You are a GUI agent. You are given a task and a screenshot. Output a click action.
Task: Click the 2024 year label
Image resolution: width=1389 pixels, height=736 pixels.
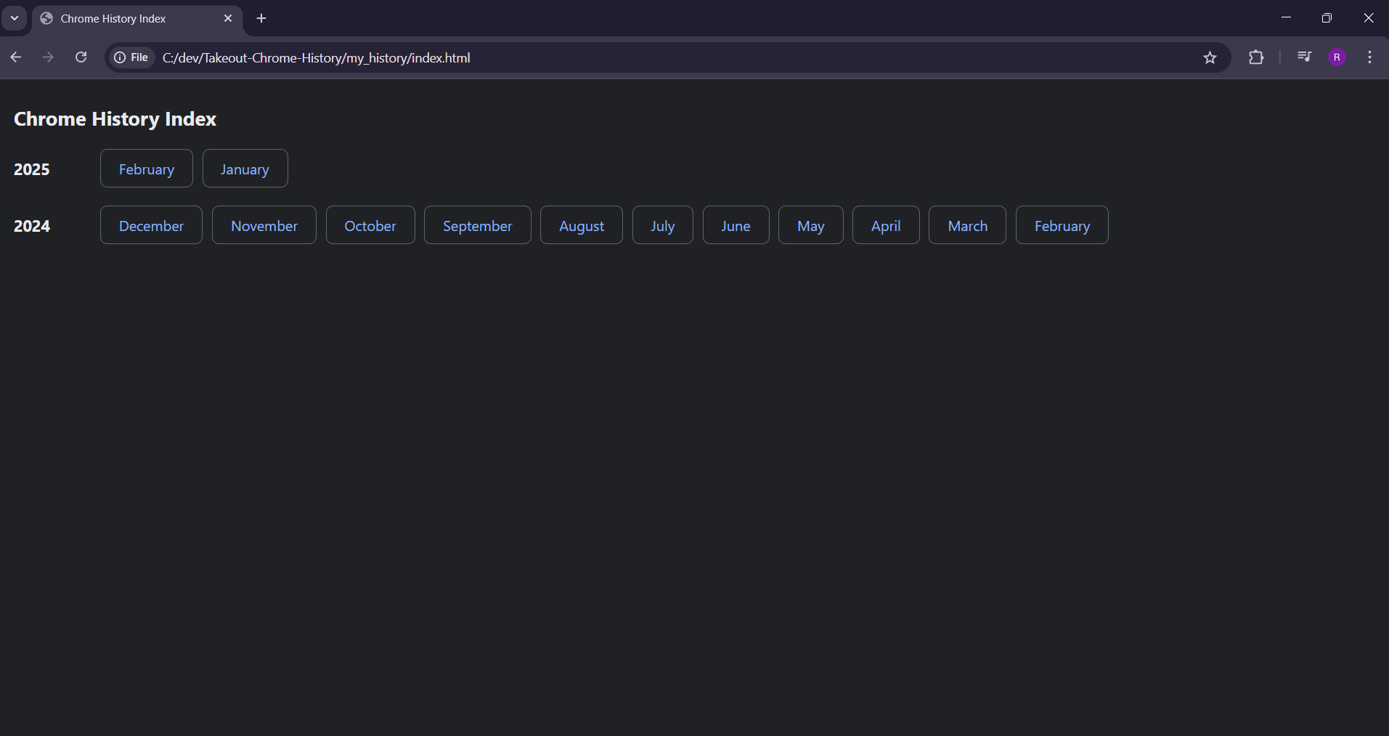coord(32,226)
